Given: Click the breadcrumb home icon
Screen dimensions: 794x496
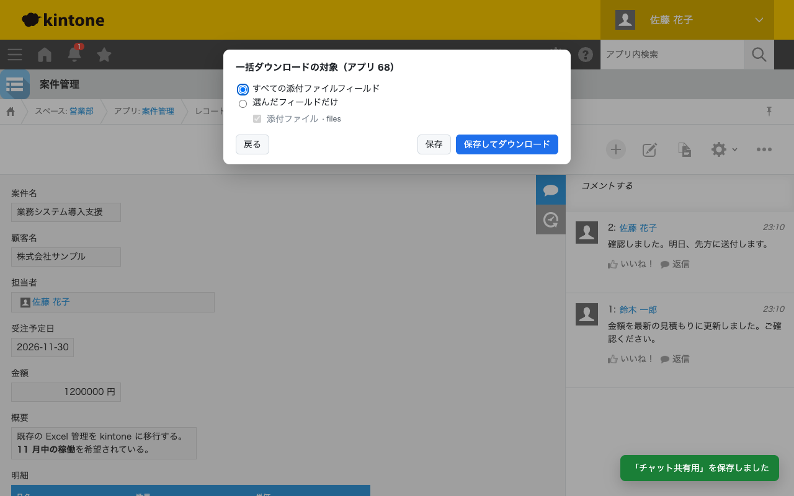Looking at the screenshot, I should pos(11,112).
